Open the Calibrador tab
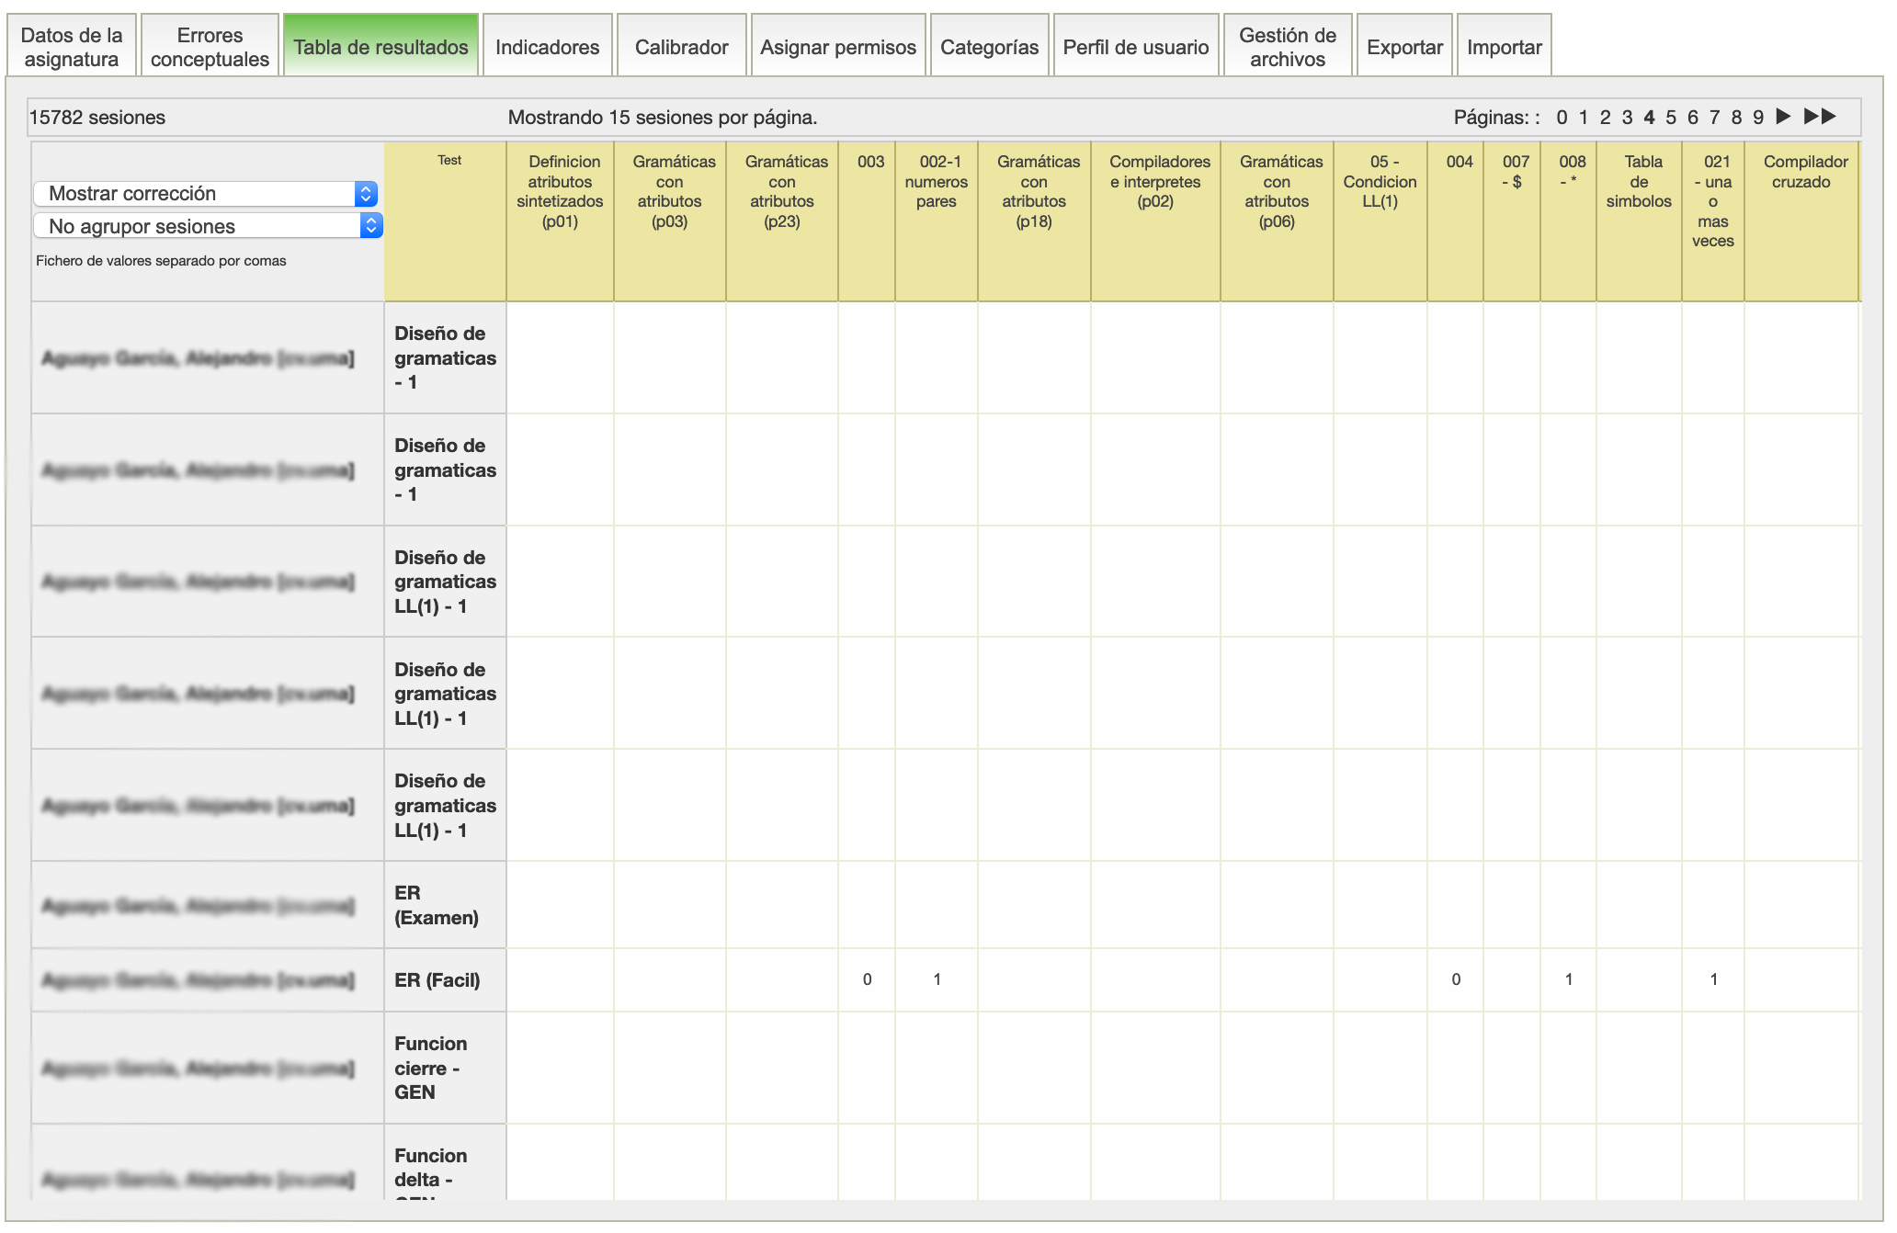The width and height of the screenshot is (1897, 1233). coord(681,47)
